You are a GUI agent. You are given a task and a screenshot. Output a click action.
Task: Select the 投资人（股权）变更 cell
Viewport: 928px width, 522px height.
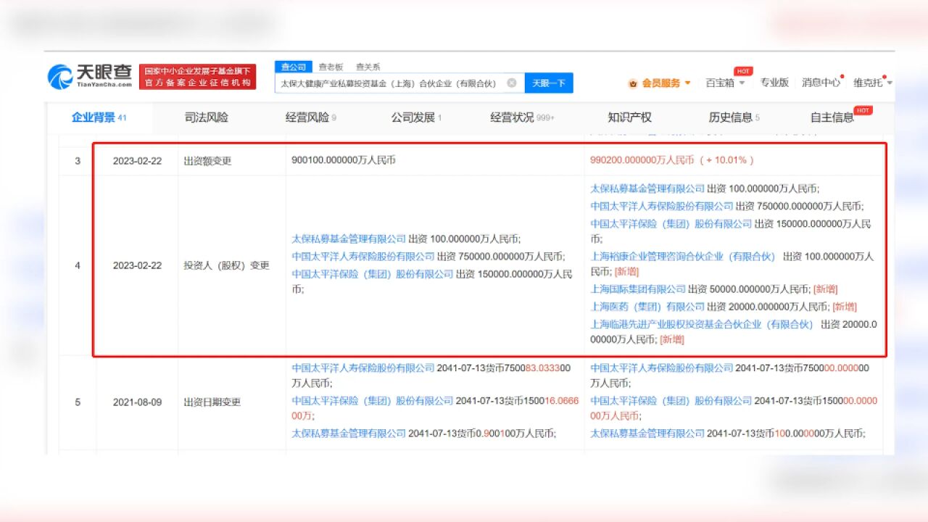(226, 265)
